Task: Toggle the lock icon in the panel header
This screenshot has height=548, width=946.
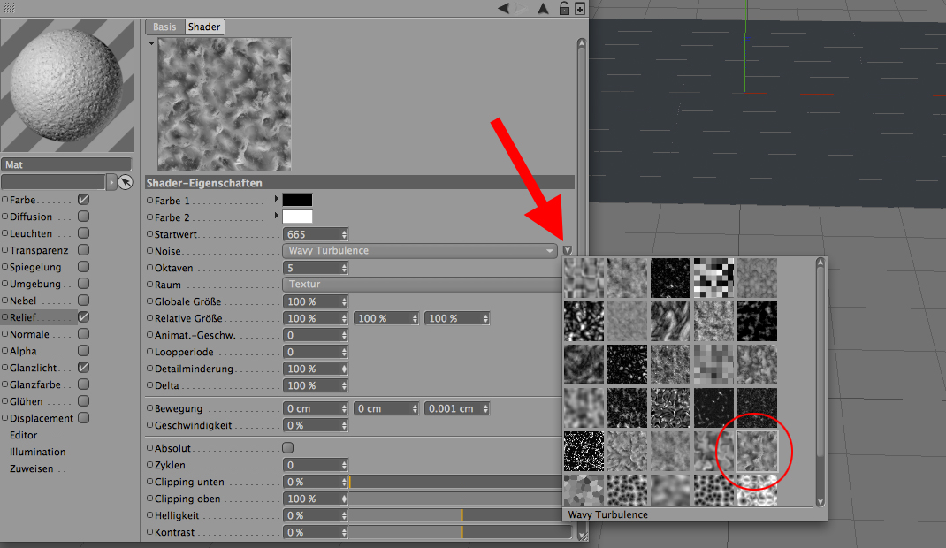Action: [x=564, y=9]
